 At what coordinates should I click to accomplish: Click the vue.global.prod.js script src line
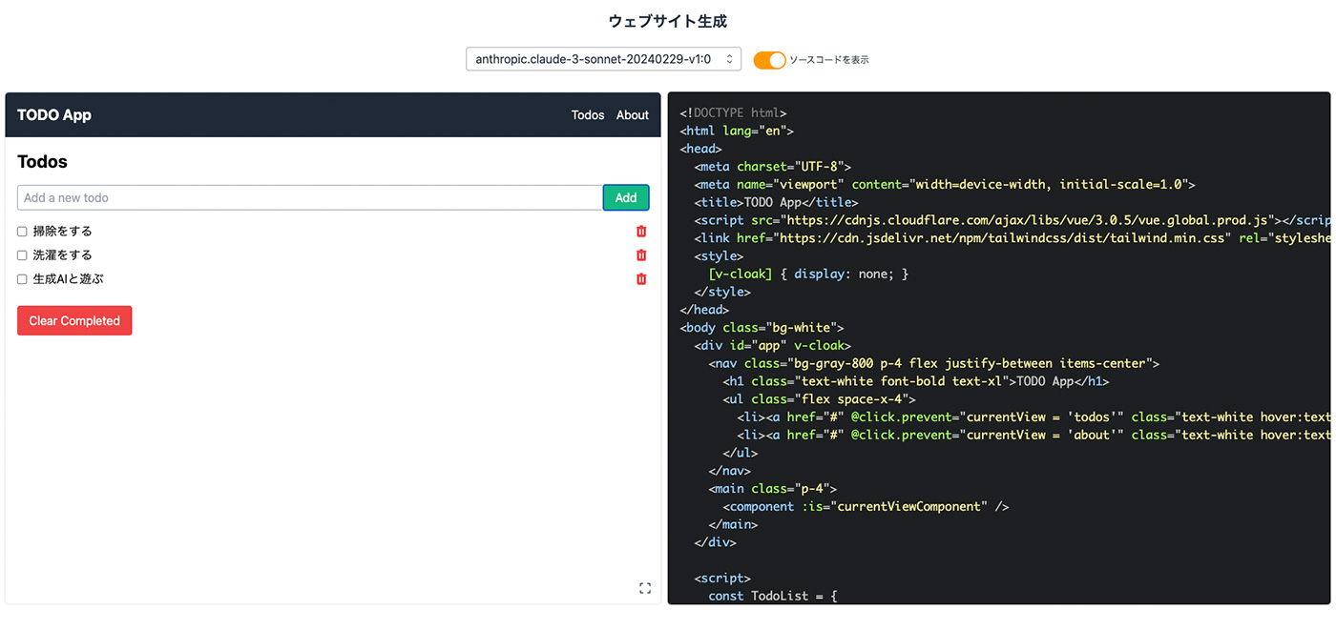(x=1012, y=220)
